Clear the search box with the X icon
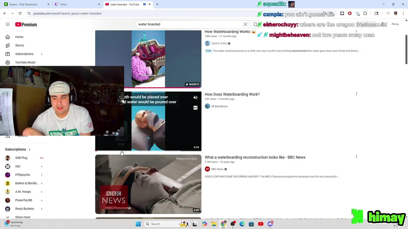408x229 pixels. (x=245, y=24)
